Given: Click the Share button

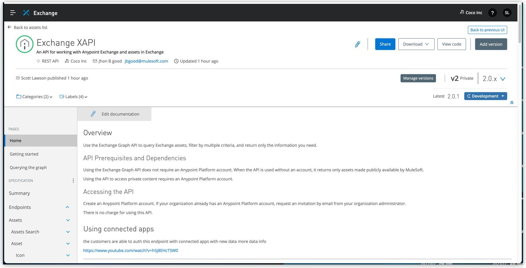Looking at the screenshot, I should 385,44.
